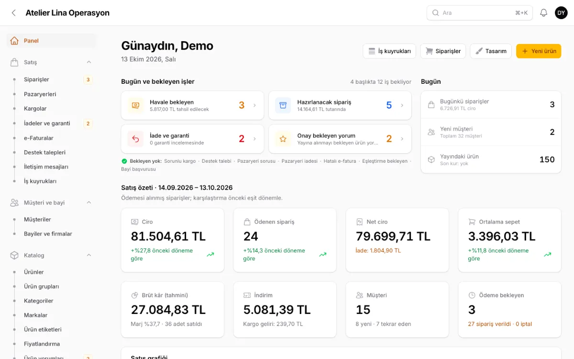Viewport: 574px width, 359px height.
Task: Click the İade ve garanti return arrow icon
Action: point(135,139)
